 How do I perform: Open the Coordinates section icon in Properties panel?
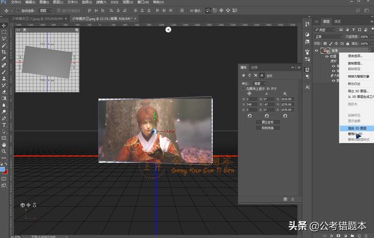point(262,75)
